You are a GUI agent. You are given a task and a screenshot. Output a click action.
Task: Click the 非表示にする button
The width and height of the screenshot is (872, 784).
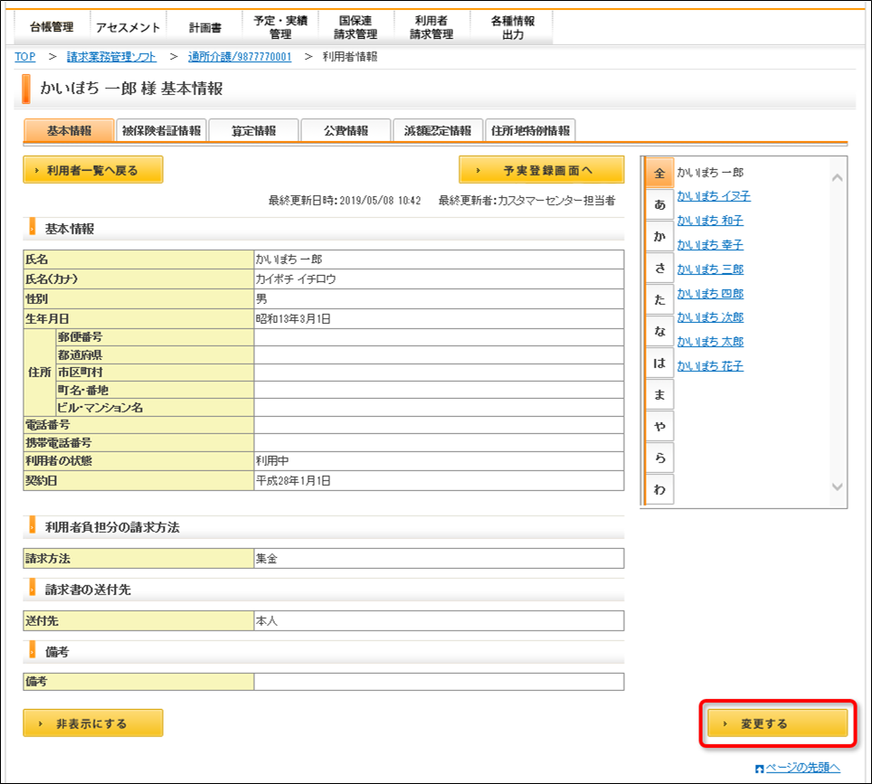93,723
